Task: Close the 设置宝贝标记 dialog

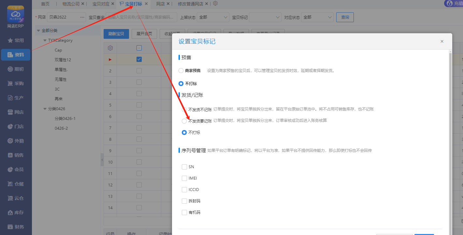Action: point(442,41)
